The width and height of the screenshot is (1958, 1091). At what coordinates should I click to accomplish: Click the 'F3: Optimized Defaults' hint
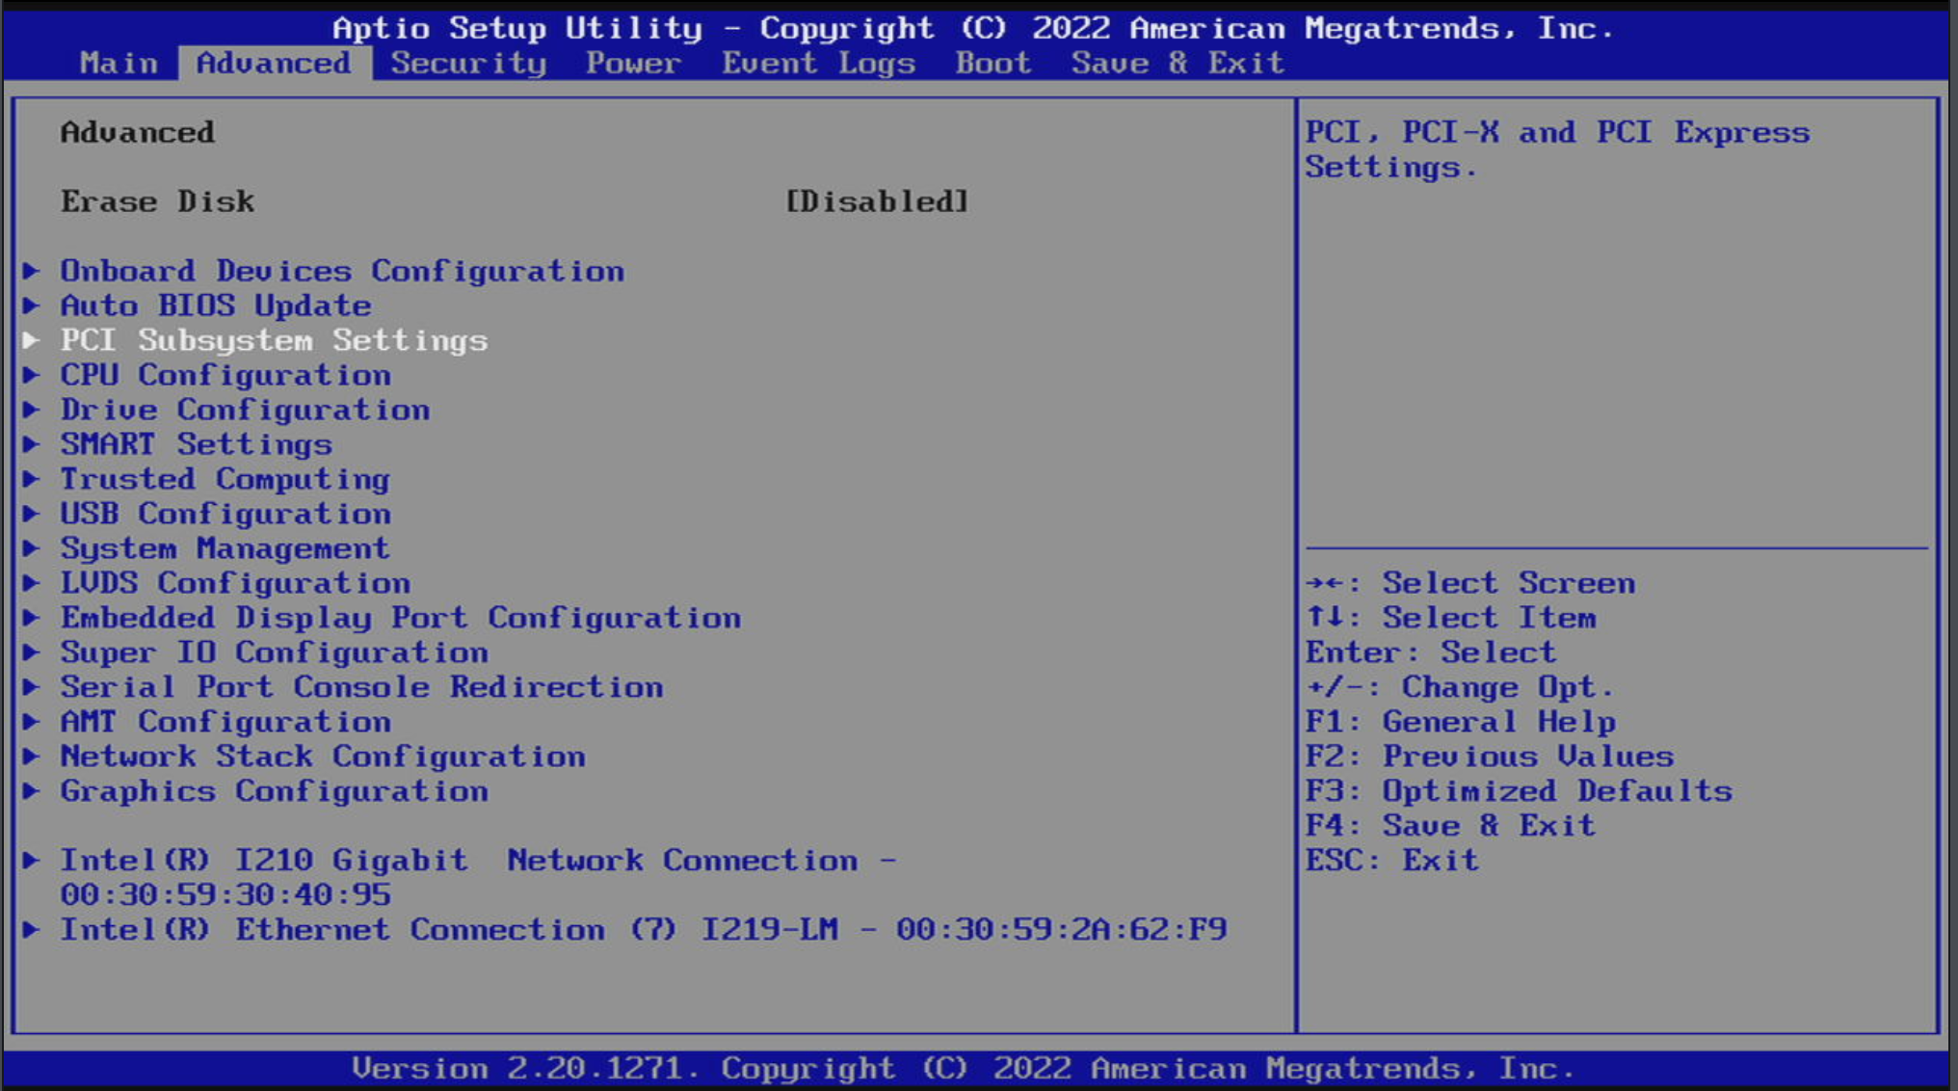point(1519,791)
